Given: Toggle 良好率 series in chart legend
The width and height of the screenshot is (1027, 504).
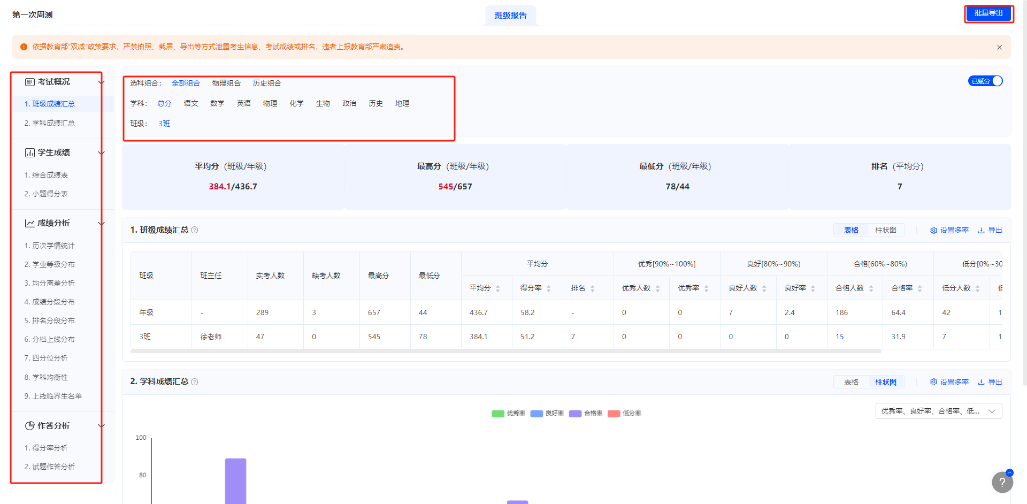Looking at the screenshot, I should coord(547,413).
